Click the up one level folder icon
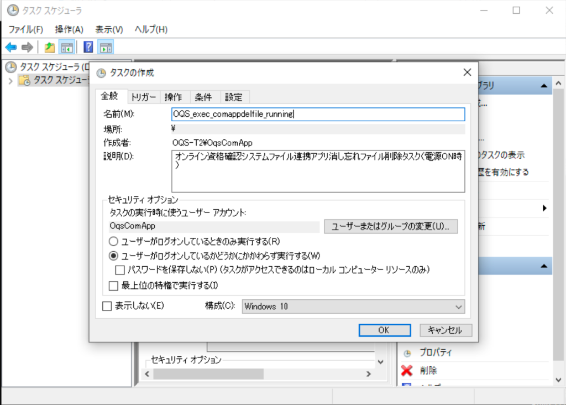This screenshot has width=566, height=405. coord(50,47)
